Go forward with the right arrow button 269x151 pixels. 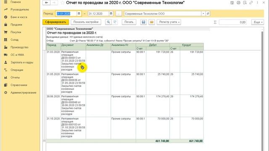(x=54, y=3)
